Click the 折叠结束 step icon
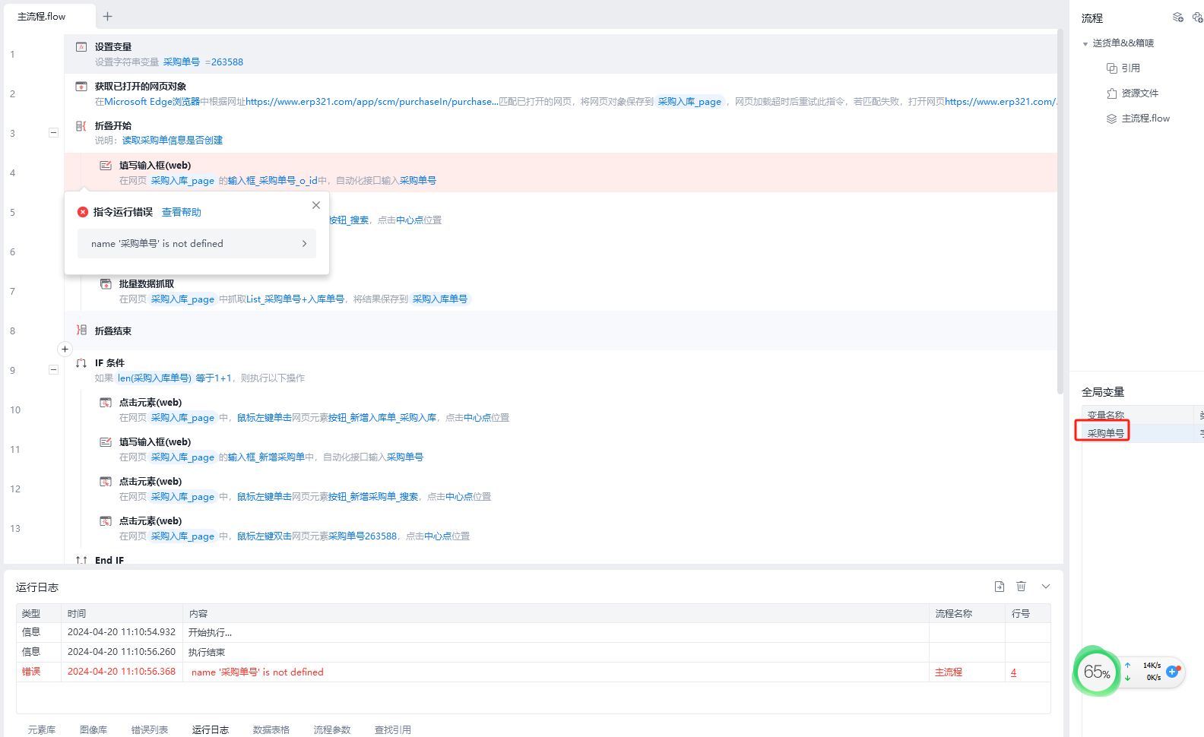The height and width of the screenshot is (737, 1204). tap(81, 331)
